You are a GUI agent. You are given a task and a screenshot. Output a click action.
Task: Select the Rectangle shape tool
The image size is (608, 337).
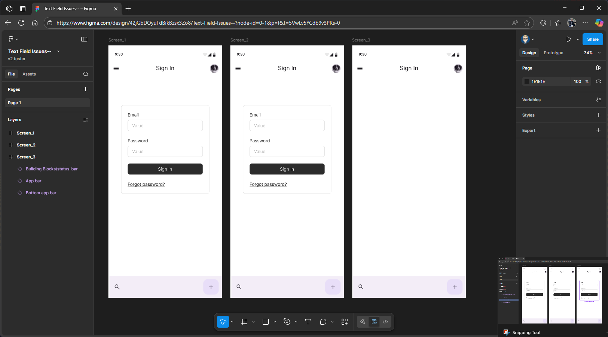click(x=266, y=322)
